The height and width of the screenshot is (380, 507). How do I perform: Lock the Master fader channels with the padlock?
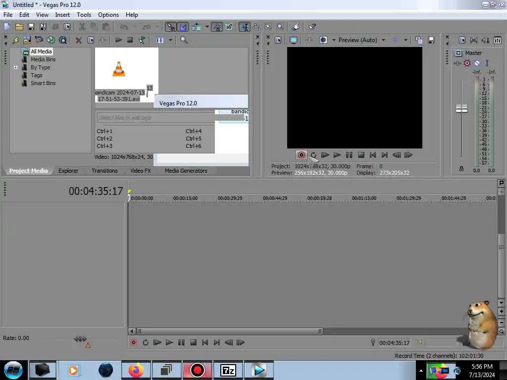click(461, 169)
